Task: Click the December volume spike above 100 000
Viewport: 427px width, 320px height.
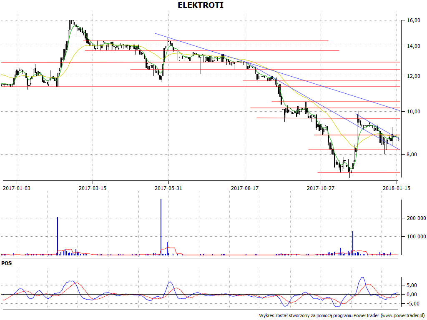Action: click(x=353, y=243)
